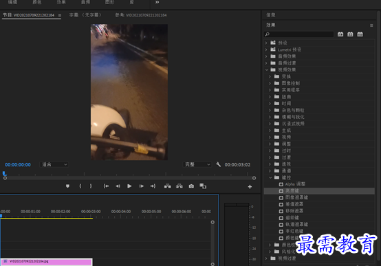
Task: Select the 变换 folder
Action: click(x=286, y=76)
